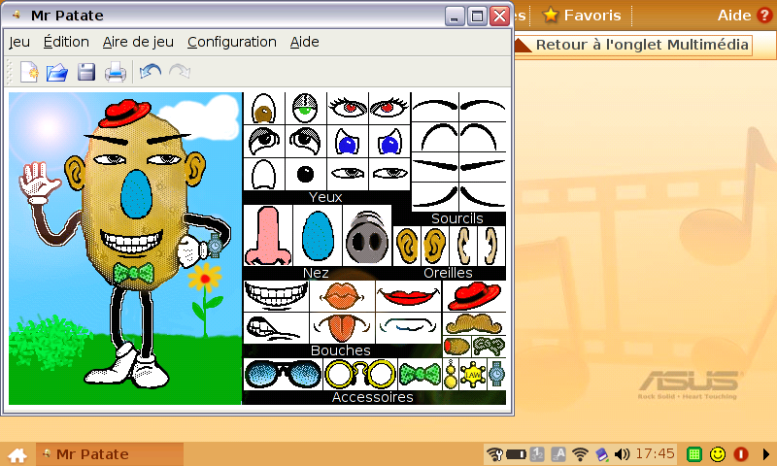Image resolution: width=777 pixels, height=466 pixels.
Task: Expand the tray with the black arrow
Action: coord(765,454)
